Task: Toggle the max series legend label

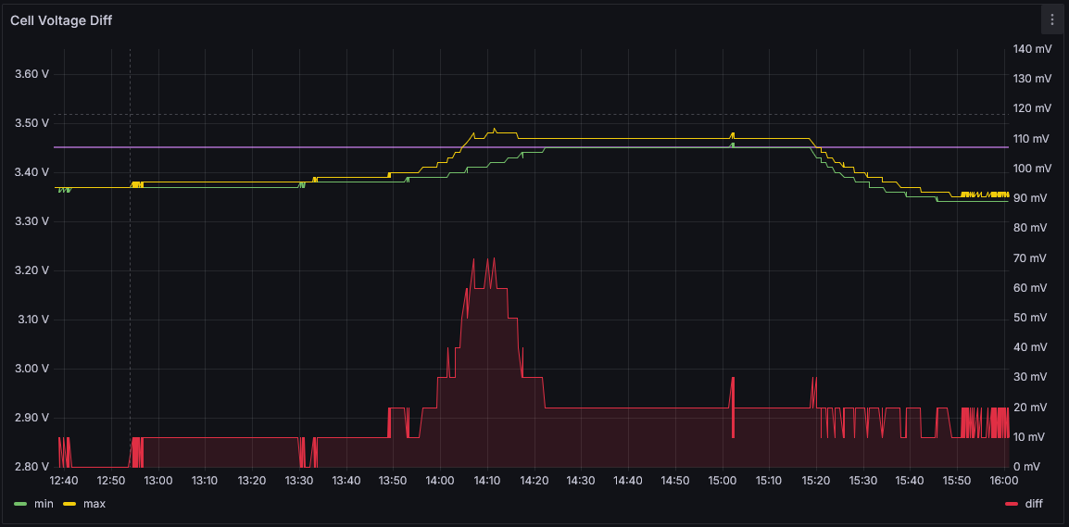Action: pos(94,504)
